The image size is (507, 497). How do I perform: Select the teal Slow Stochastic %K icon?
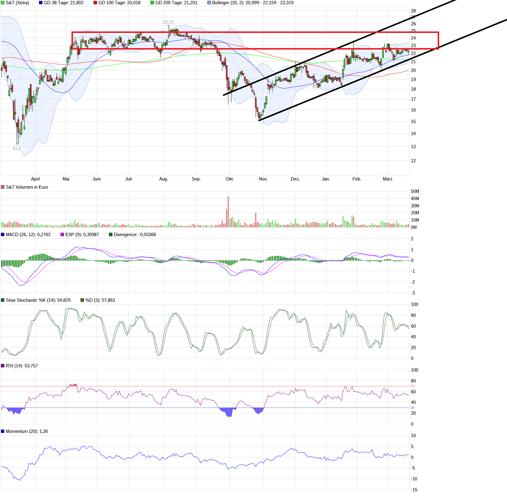click(3, 300)
